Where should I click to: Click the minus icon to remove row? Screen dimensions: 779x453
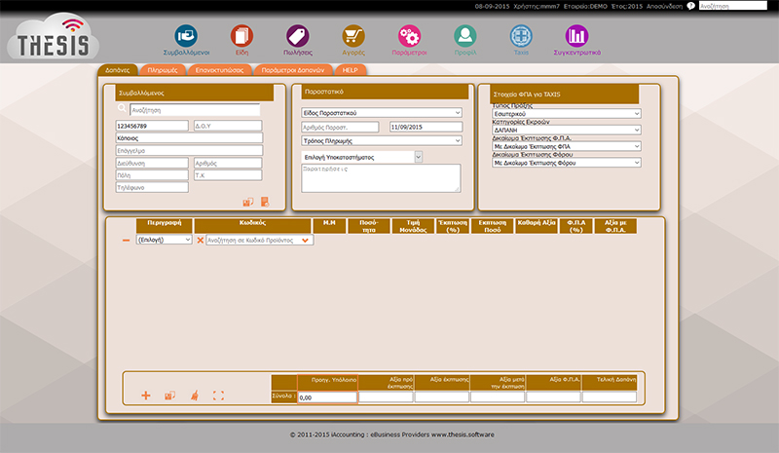126,240
